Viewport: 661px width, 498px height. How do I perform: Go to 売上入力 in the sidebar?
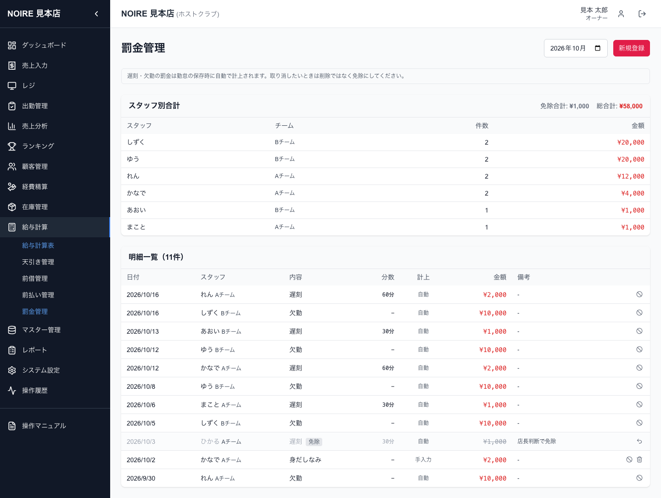click(x=55, y=66)
